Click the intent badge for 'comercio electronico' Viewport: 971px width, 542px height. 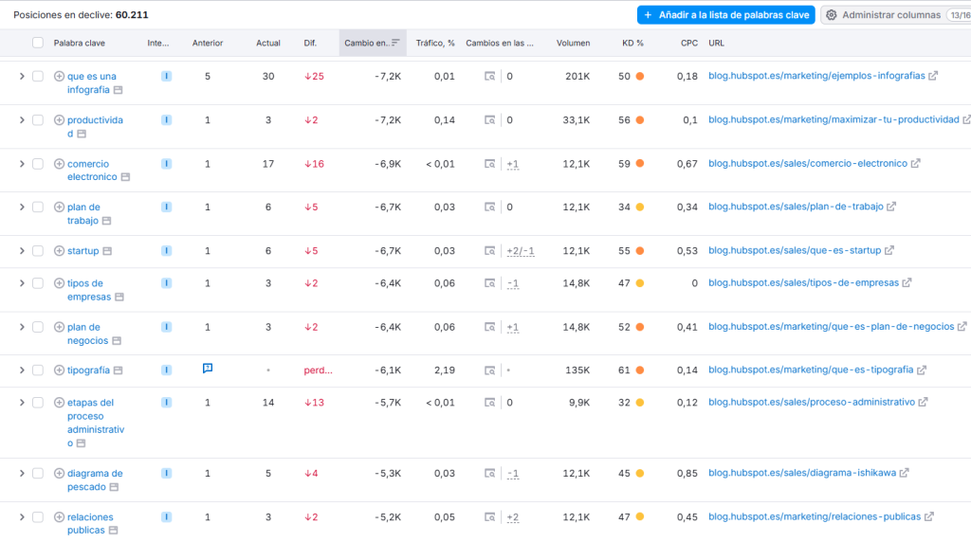167,164
